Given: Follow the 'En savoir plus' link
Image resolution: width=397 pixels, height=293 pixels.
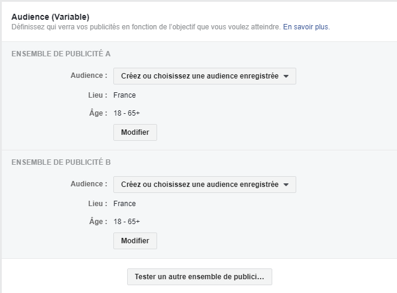Looking at the screenshot, I should click(x=306, y=27).
